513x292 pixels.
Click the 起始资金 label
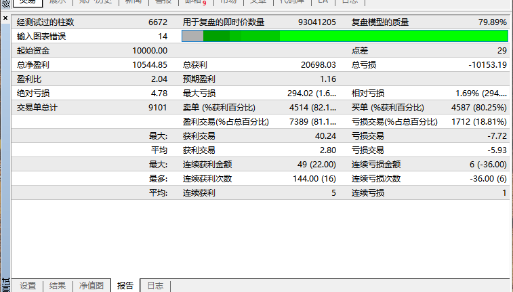point(33,51)
